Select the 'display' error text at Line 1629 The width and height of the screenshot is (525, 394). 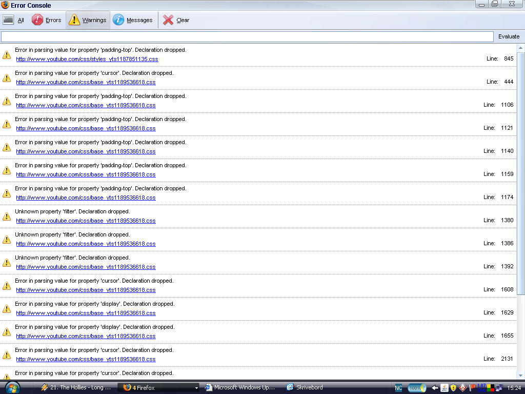pos(95,304)
